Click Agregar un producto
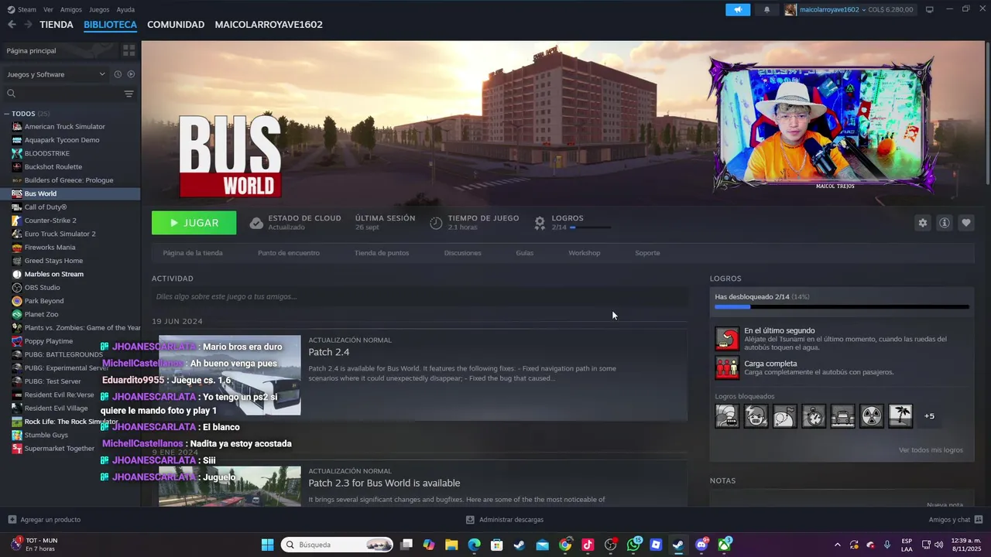Image resolution: width=991 pixels, height=557 pixels. coord(44,520)
